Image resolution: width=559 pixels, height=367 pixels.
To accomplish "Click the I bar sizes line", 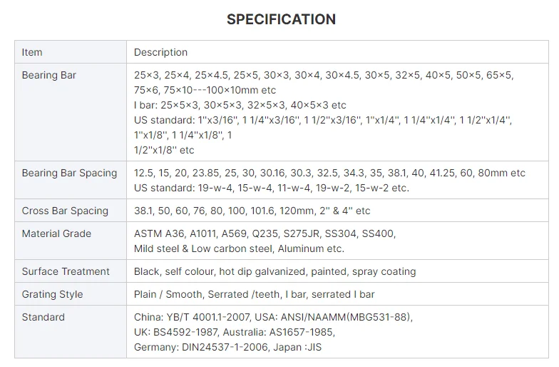I will 240,105.
